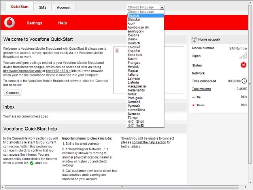Screen dimensions: 253x190
Task: Click the scroll up arrow
Action: [x=250, y=2]
